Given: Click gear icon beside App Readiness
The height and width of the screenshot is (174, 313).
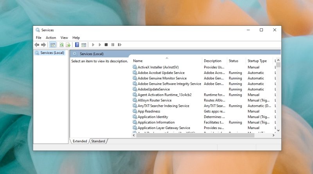Looking at the screenshot, I should coord(135,111).
